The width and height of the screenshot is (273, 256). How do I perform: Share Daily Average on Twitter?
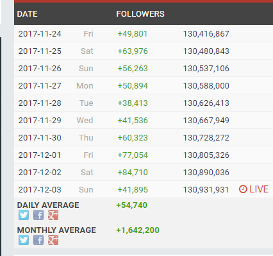(x=24, y=215)
